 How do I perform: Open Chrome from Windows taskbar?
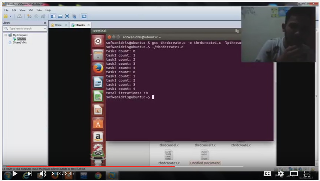98,176
